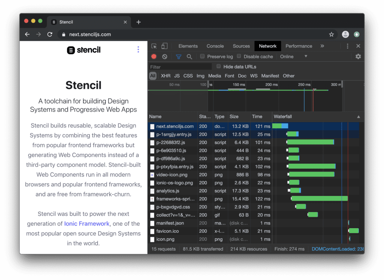The width and height of the screenshot is (384, 280).
Task: Open Network settings gear icon
Action: coord(358,57)
